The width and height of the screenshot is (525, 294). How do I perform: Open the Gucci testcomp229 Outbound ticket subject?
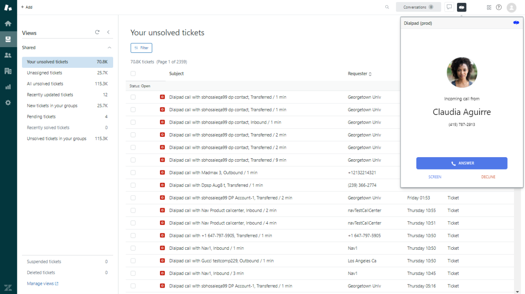coord(221,261)
